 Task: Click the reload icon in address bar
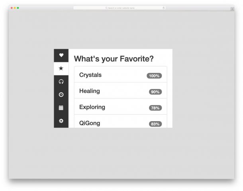point(163,8)
